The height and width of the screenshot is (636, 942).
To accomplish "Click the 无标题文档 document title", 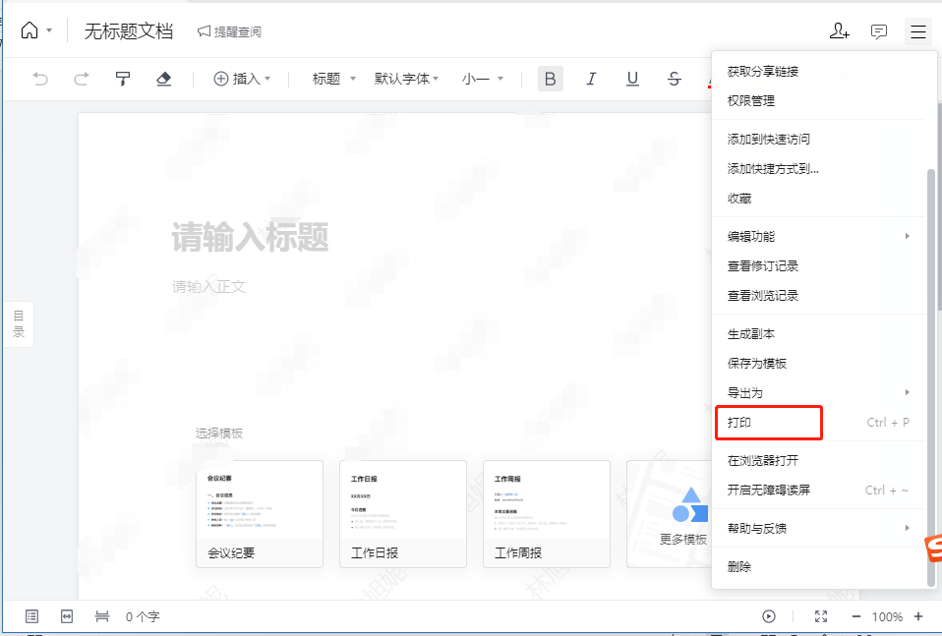I will 129,30.
